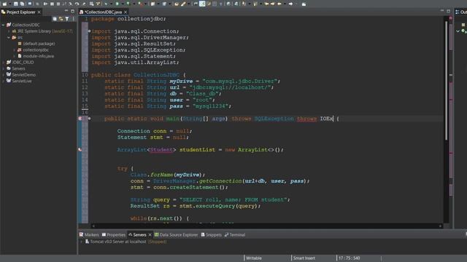
Task: Toggle Mark Occurrences highlighted toolbar button
Action: click(x=202, y=4)
